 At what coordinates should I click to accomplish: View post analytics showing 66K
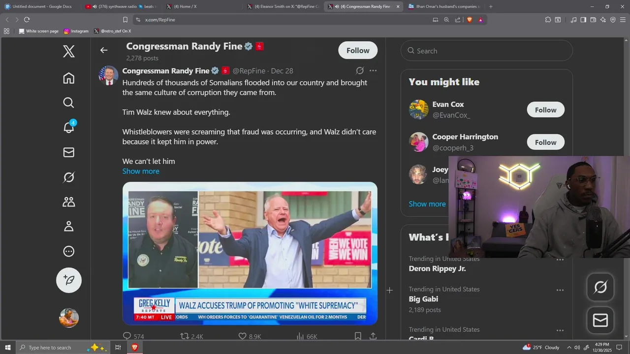307,336
